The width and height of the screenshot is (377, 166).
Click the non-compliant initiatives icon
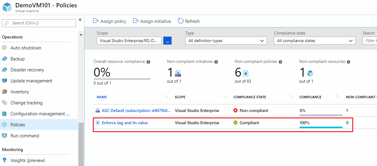(x=178, y=74)
